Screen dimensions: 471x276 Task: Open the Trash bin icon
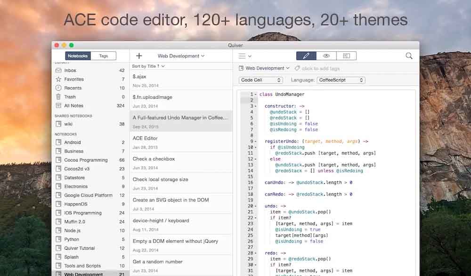tap(58, 96)
